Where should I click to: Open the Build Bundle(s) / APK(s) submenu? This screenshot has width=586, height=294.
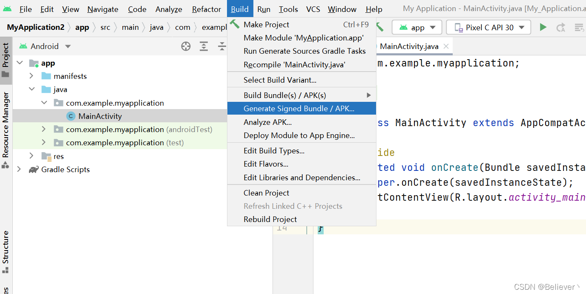(x=302, y=95)
